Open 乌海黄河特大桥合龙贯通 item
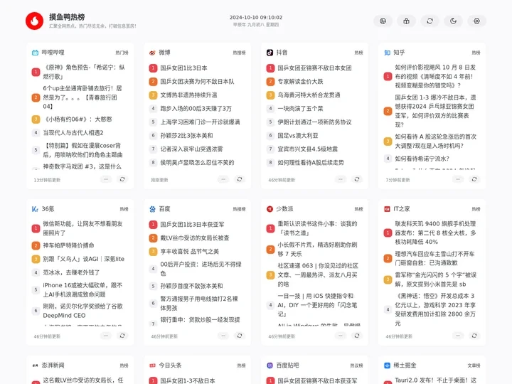The image size is (512, 384). [x=309, y=95]
